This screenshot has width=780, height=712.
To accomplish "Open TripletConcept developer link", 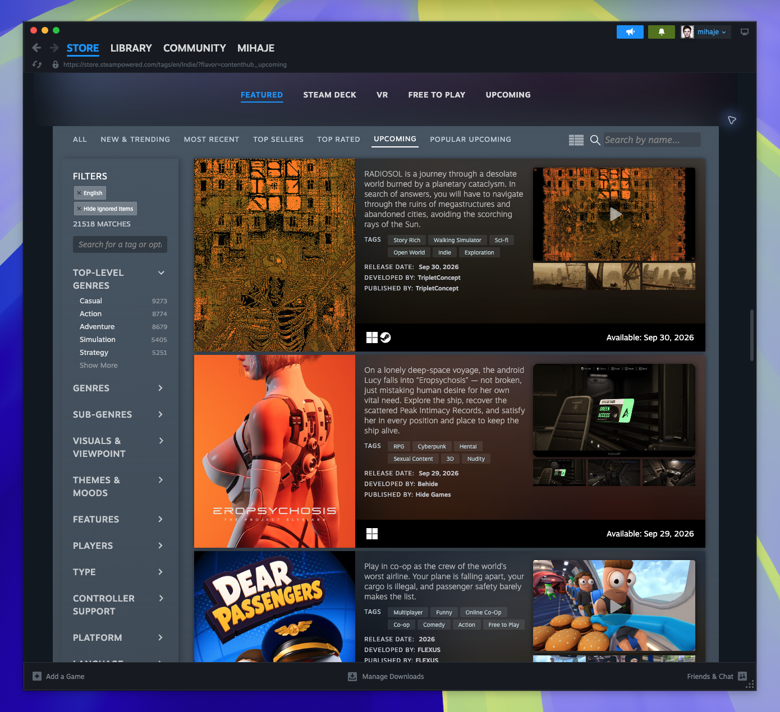I will [x=439, y=278].
